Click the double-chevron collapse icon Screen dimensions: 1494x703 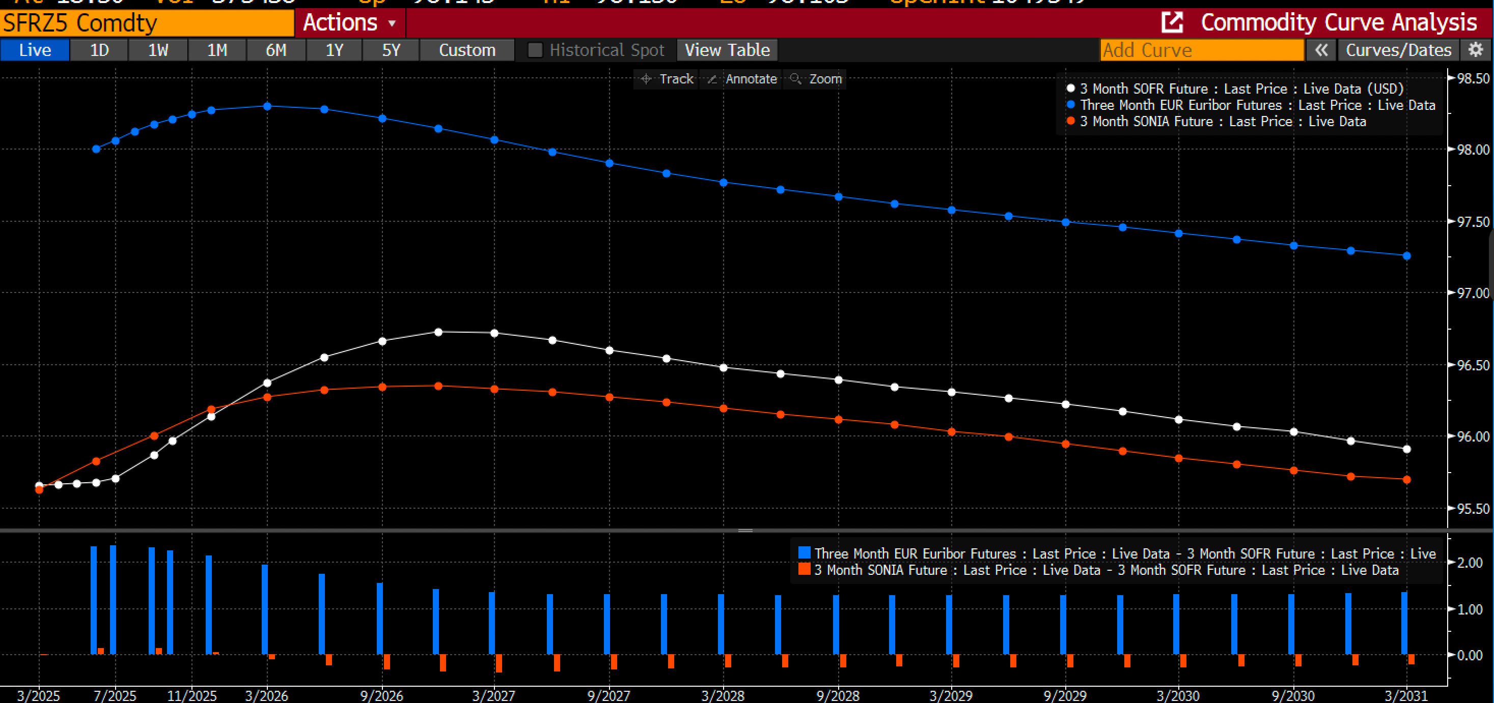[x=1320, y=50]
